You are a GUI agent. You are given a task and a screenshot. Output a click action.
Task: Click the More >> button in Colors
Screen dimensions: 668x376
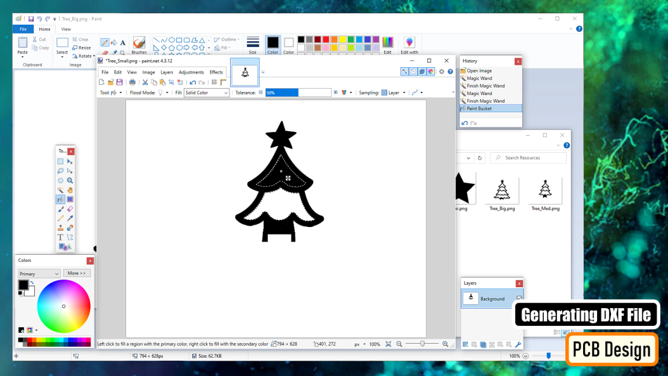click(77, 273)
